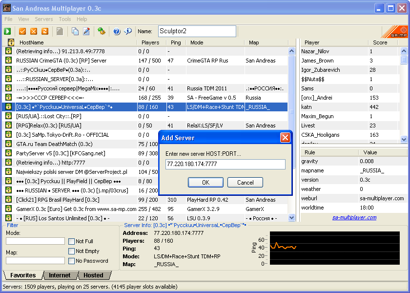Switch to the Favorites tab
This screenshot has height=293, width=410.
pyautogui.click(x=23, y=275)
